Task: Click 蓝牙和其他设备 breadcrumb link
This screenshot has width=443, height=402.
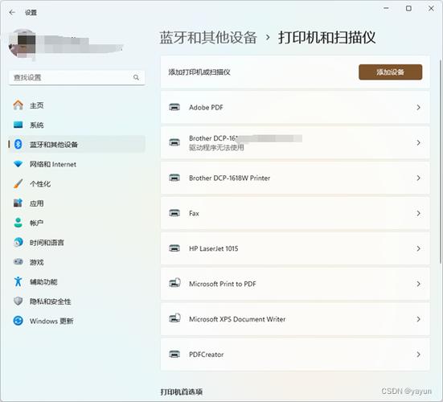Action: (208, 38)
